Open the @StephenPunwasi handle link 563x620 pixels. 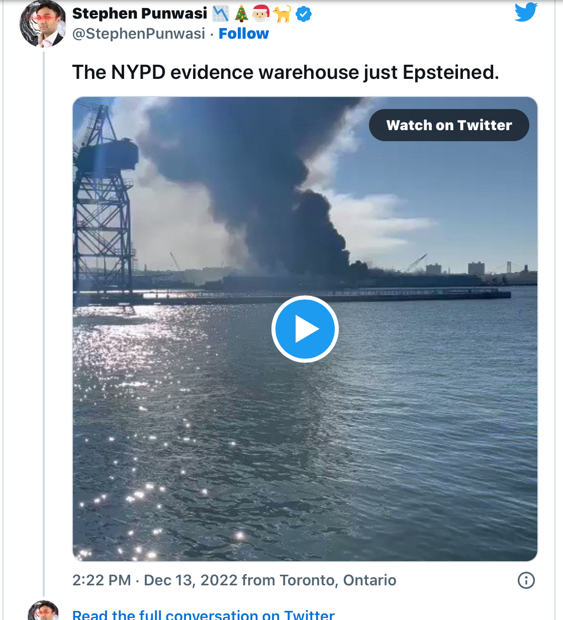point(139,34)
